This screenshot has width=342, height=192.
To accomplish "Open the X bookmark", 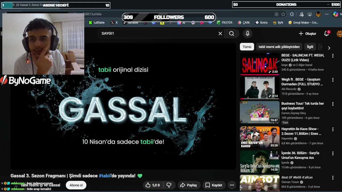I will point(114,23).
